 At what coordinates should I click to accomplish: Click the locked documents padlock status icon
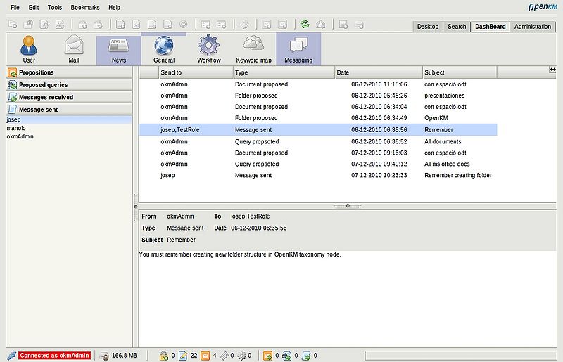coord(164,356)
